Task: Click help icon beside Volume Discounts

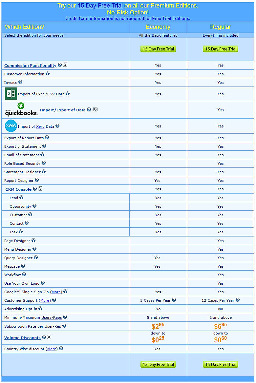Action: pos(44,337)
